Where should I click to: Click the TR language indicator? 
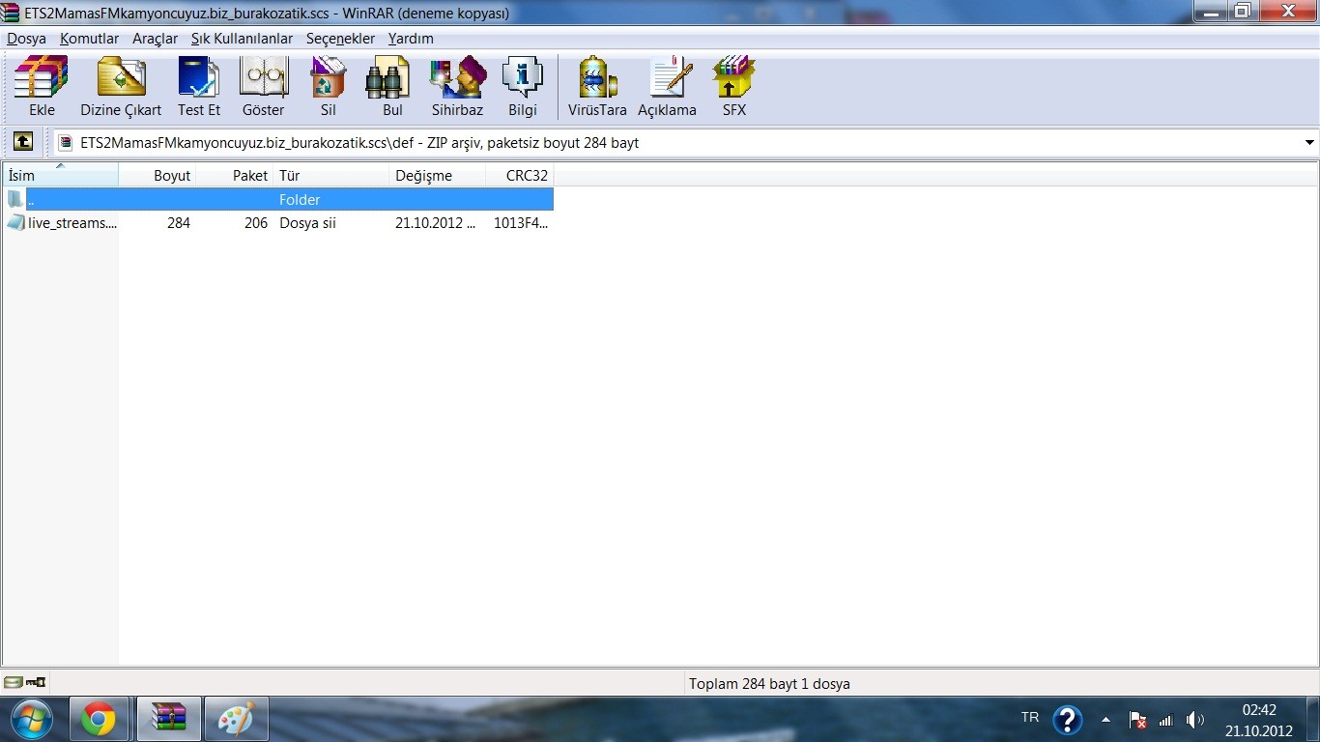[x=1030, y=717]
